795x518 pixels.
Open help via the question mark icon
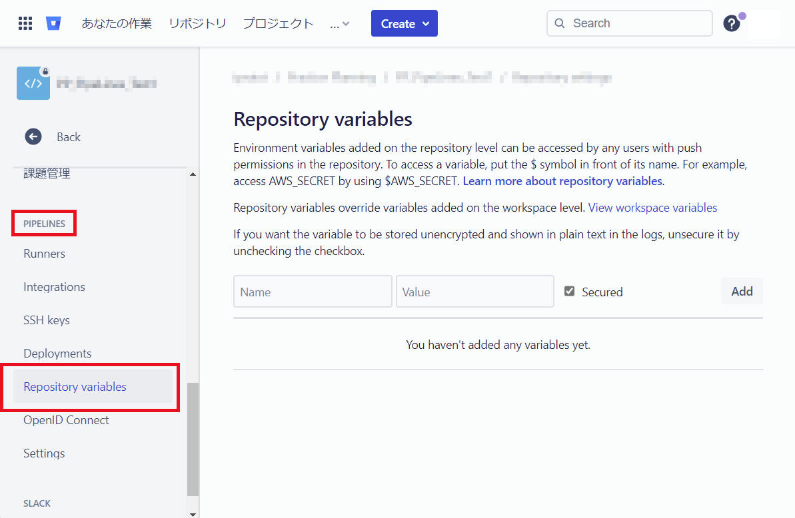pos(731,23)
